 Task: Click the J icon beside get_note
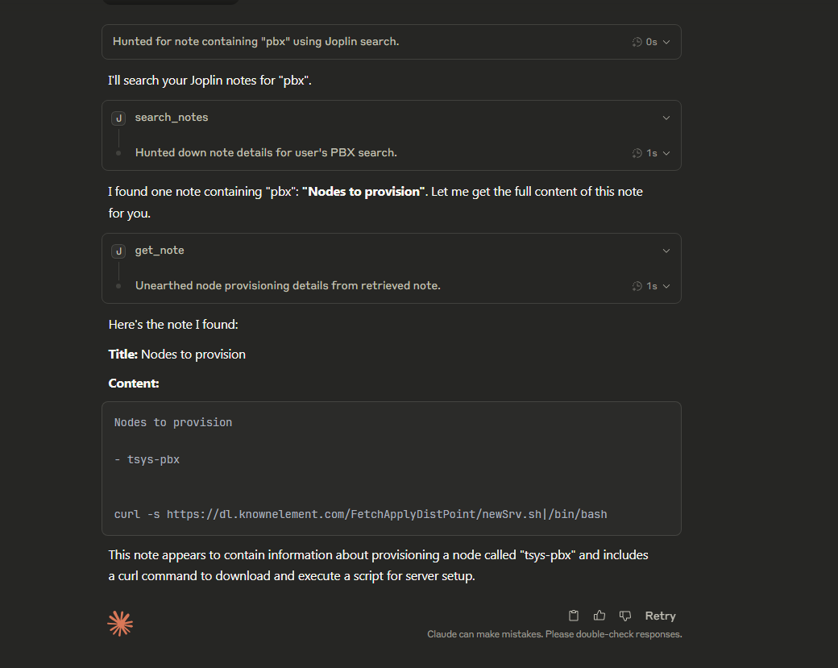tap(118, 251)
